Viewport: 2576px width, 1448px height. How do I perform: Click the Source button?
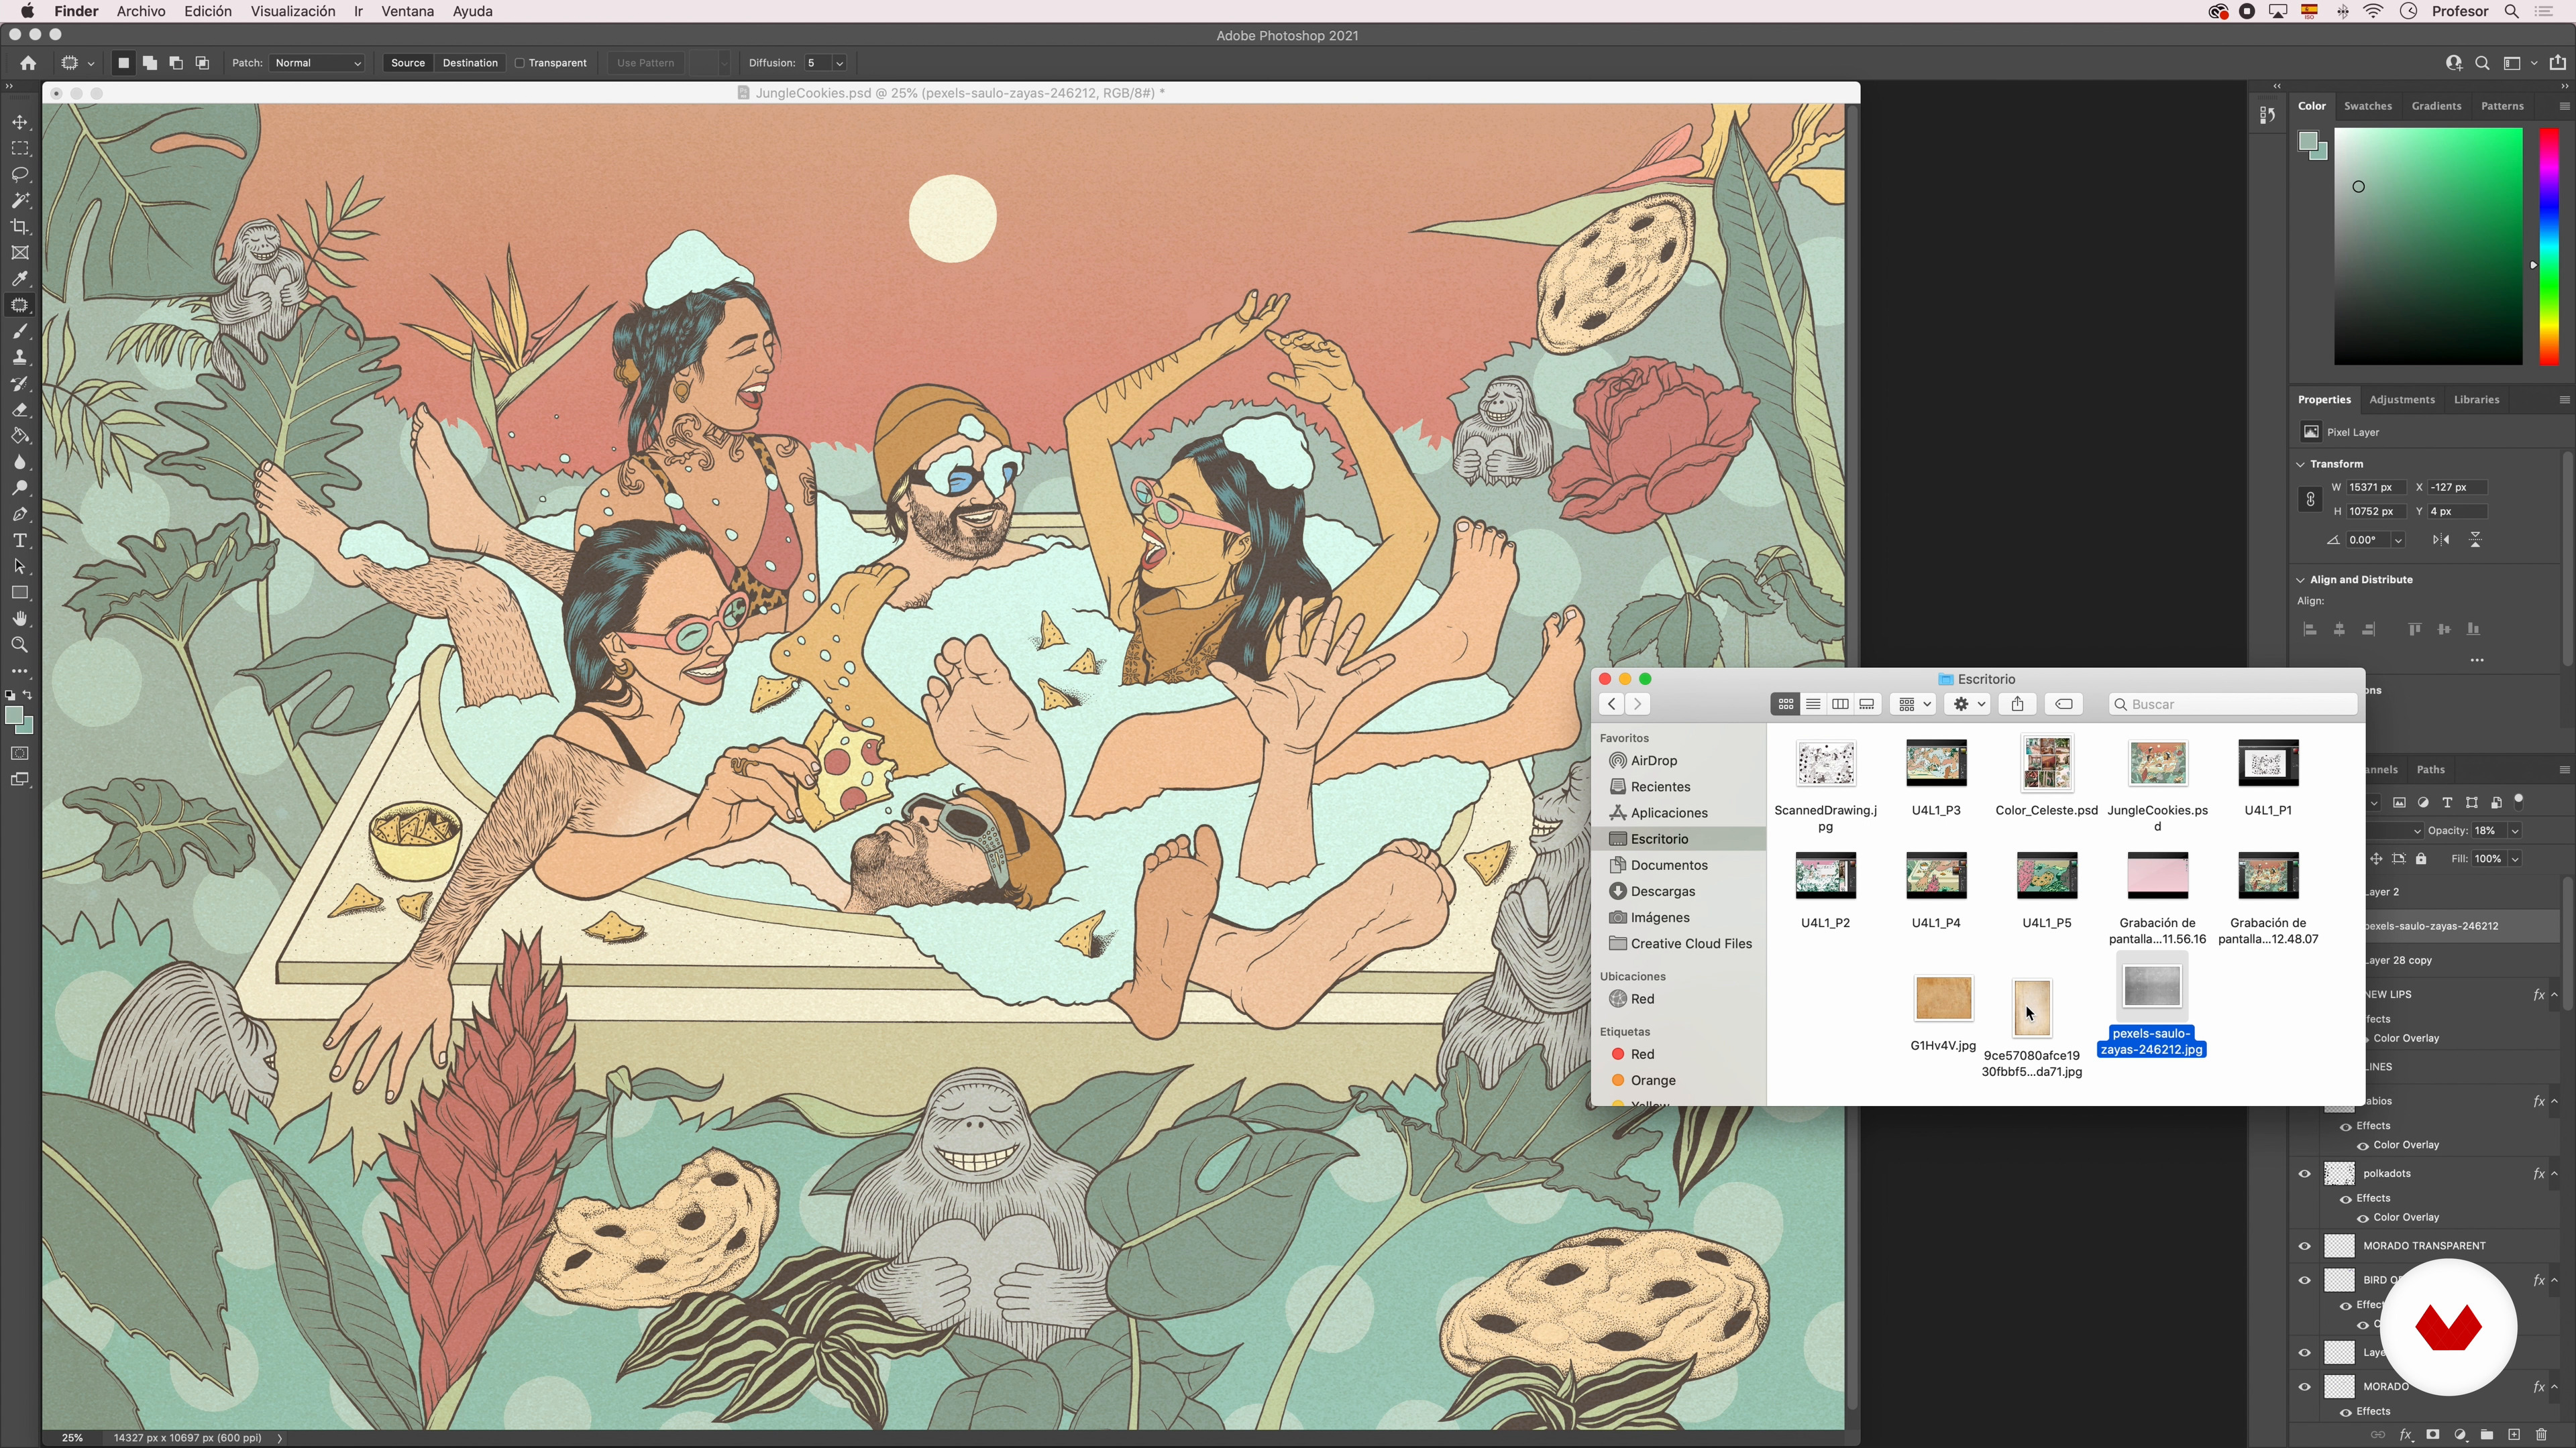tap(408, 63)
